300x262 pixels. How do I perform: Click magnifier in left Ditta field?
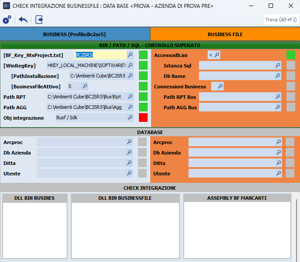click(x=129, y=163)
